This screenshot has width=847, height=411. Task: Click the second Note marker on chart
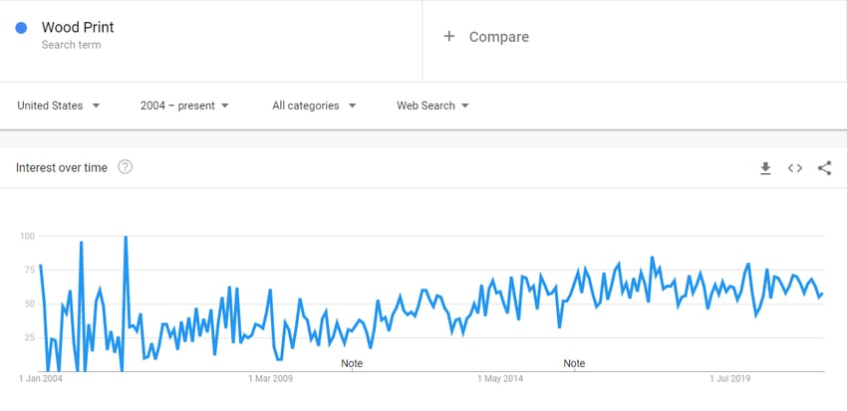click(x=574, y=363)
